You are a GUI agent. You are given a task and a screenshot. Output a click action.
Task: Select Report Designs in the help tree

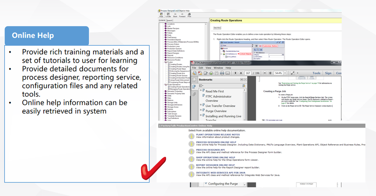173,53
